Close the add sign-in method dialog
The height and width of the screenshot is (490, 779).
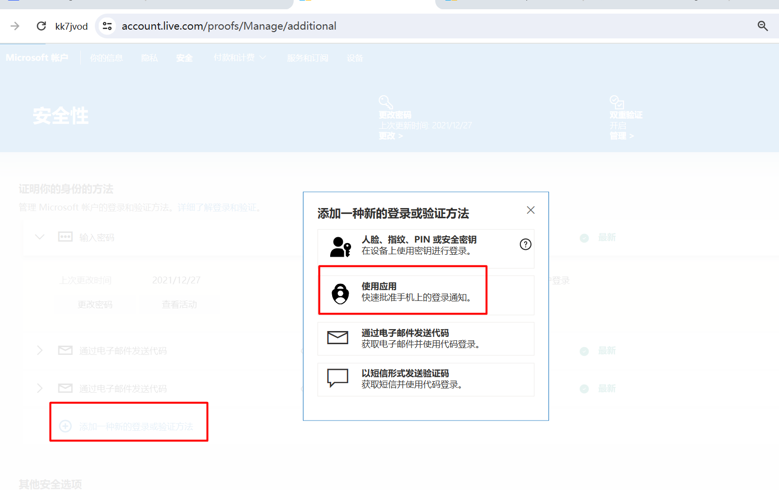coord(531,210)
